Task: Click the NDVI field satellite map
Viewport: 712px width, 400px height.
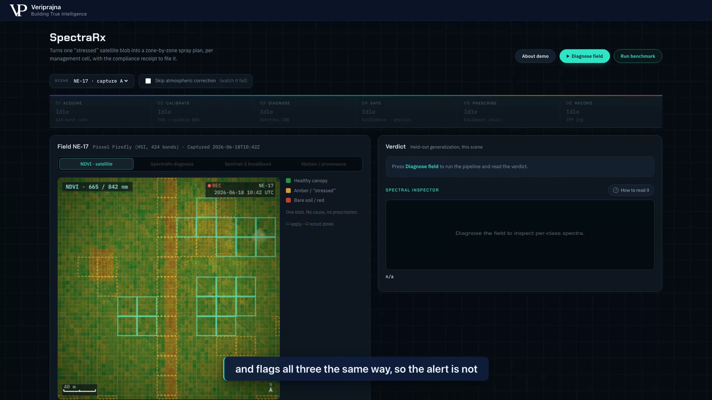Action: coord(169,289)
